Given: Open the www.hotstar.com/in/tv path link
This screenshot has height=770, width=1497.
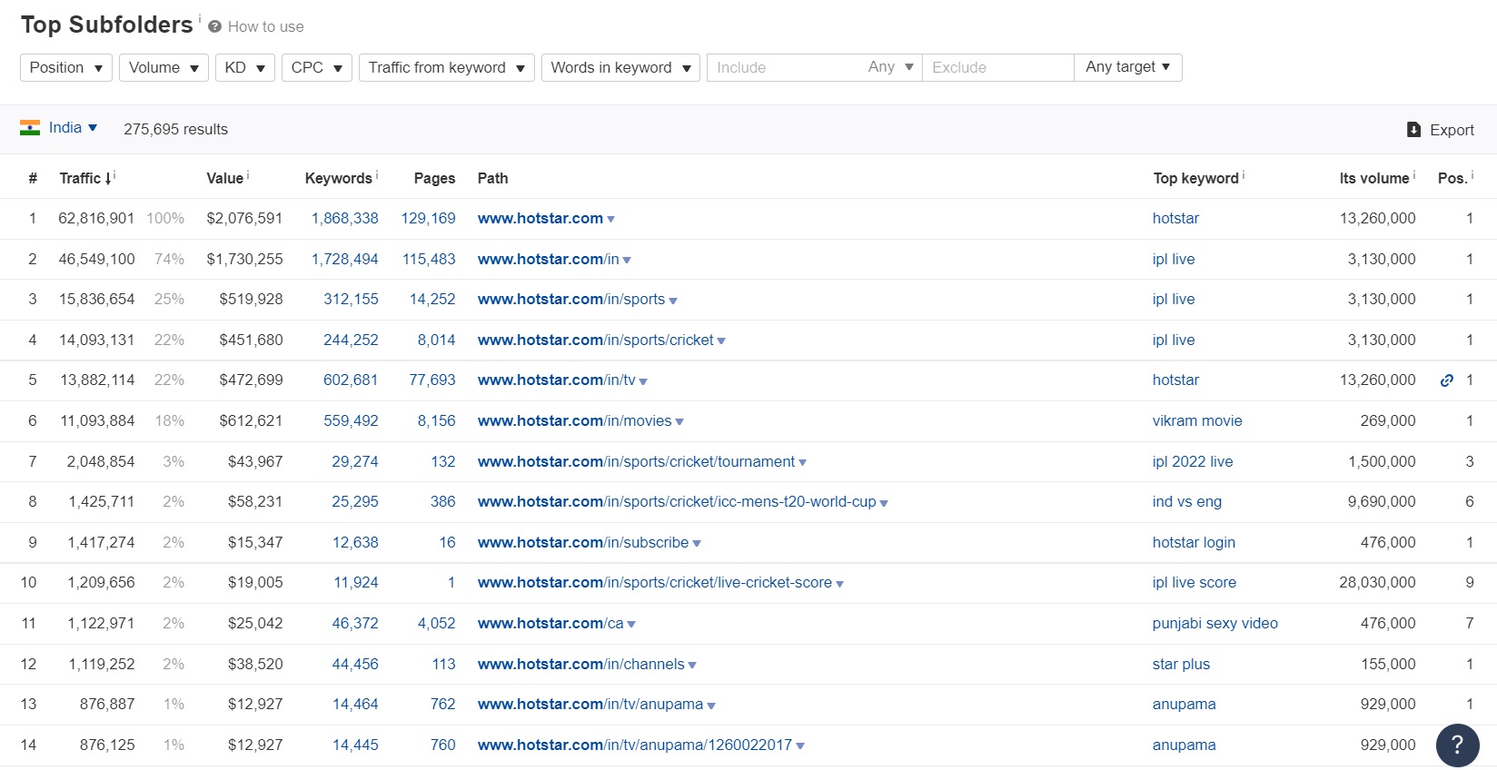Looking at the screenshot, I should (x=557, y=380).
